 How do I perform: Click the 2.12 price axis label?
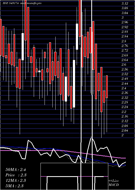coord(125,121)
